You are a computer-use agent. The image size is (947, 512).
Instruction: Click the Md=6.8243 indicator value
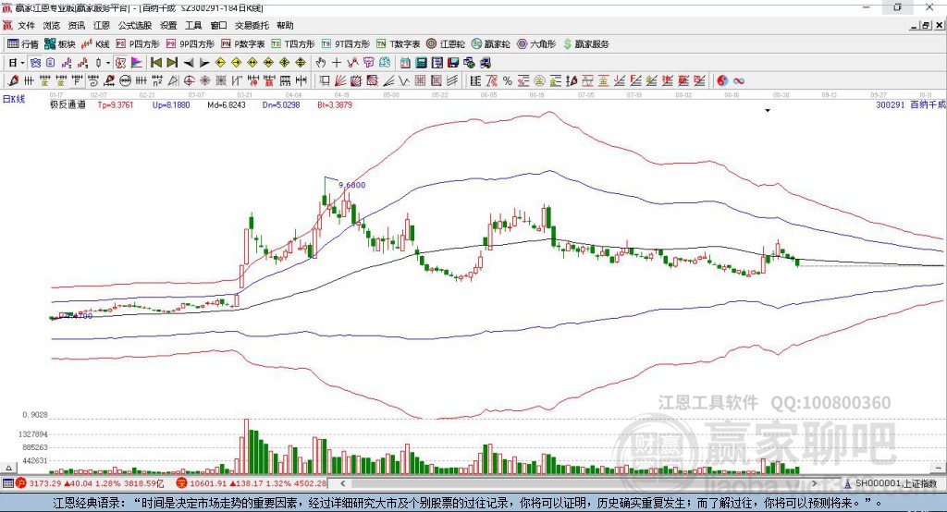point(227,104)
